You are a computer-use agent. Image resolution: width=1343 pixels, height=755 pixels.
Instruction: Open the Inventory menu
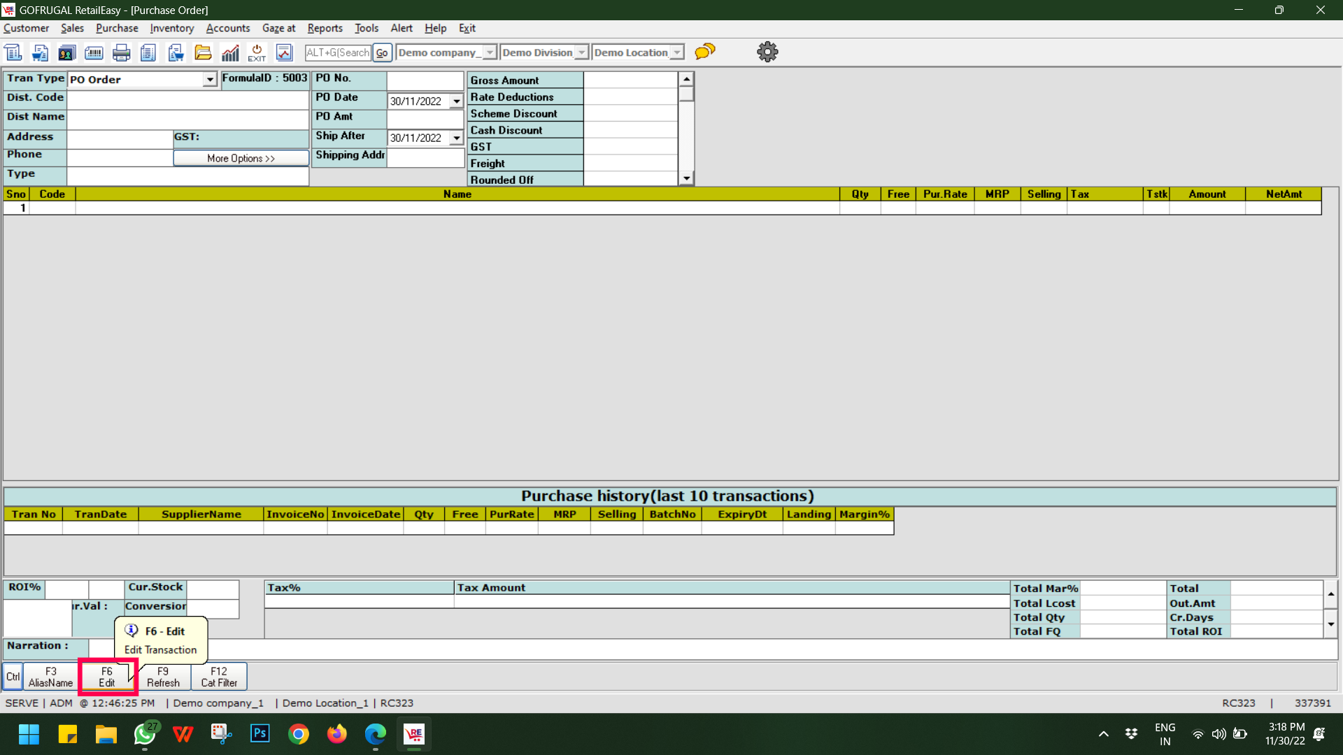(171, 28)
